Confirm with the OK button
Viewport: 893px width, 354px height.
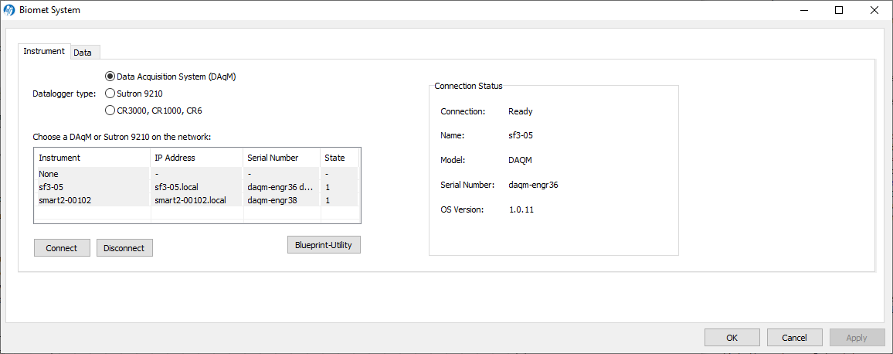click(732, 338)
